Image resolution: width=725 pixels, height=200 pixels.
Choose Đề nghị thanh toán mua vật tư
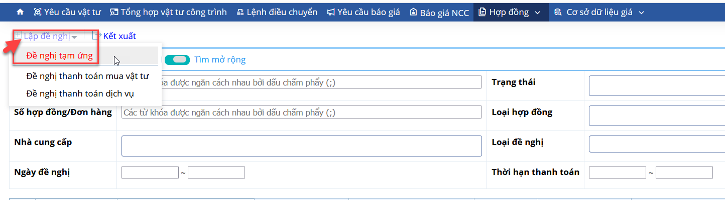(87, 76)
